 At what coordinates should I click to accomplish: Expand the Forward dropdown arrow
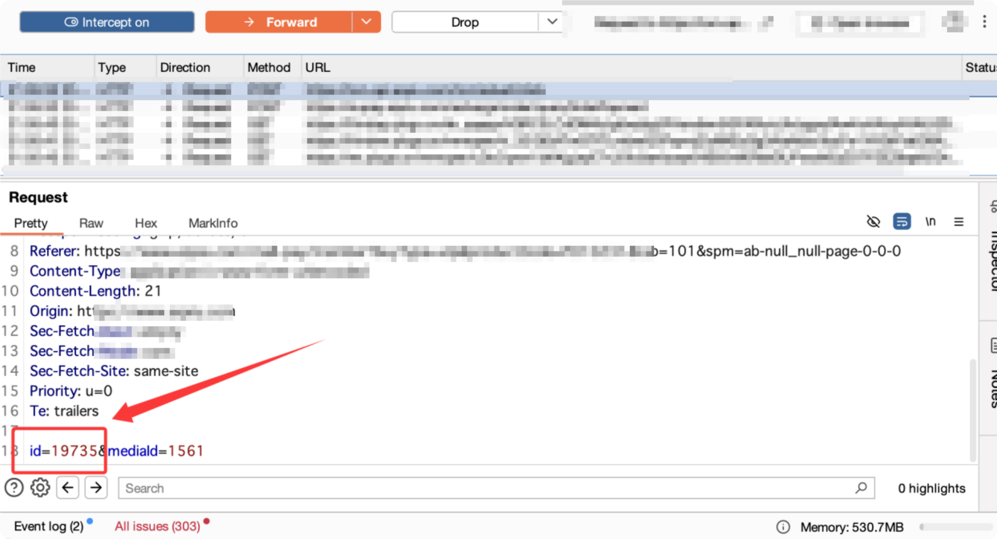[x=366, y=22]
